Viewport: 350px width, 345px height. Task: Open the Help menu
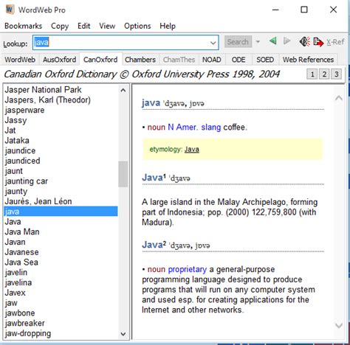coord(168,26)
